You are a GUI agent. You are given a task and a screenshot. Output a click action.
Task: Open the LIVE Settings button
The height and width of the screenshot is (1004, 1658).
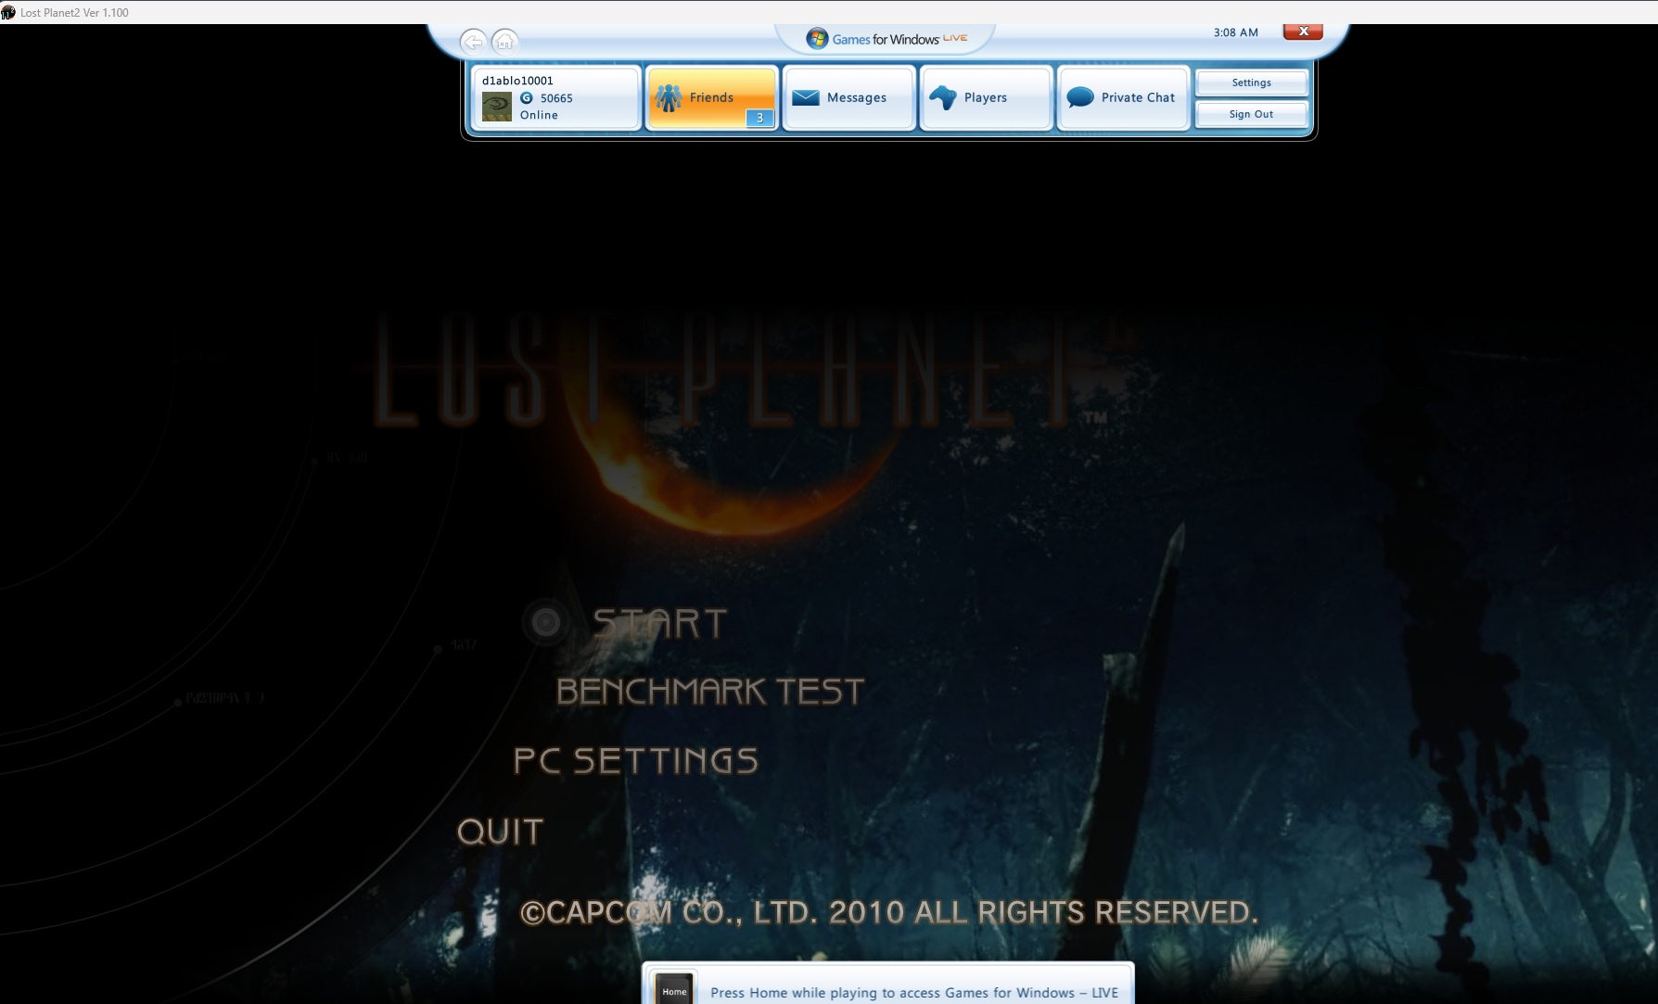tap(1252, 83)
